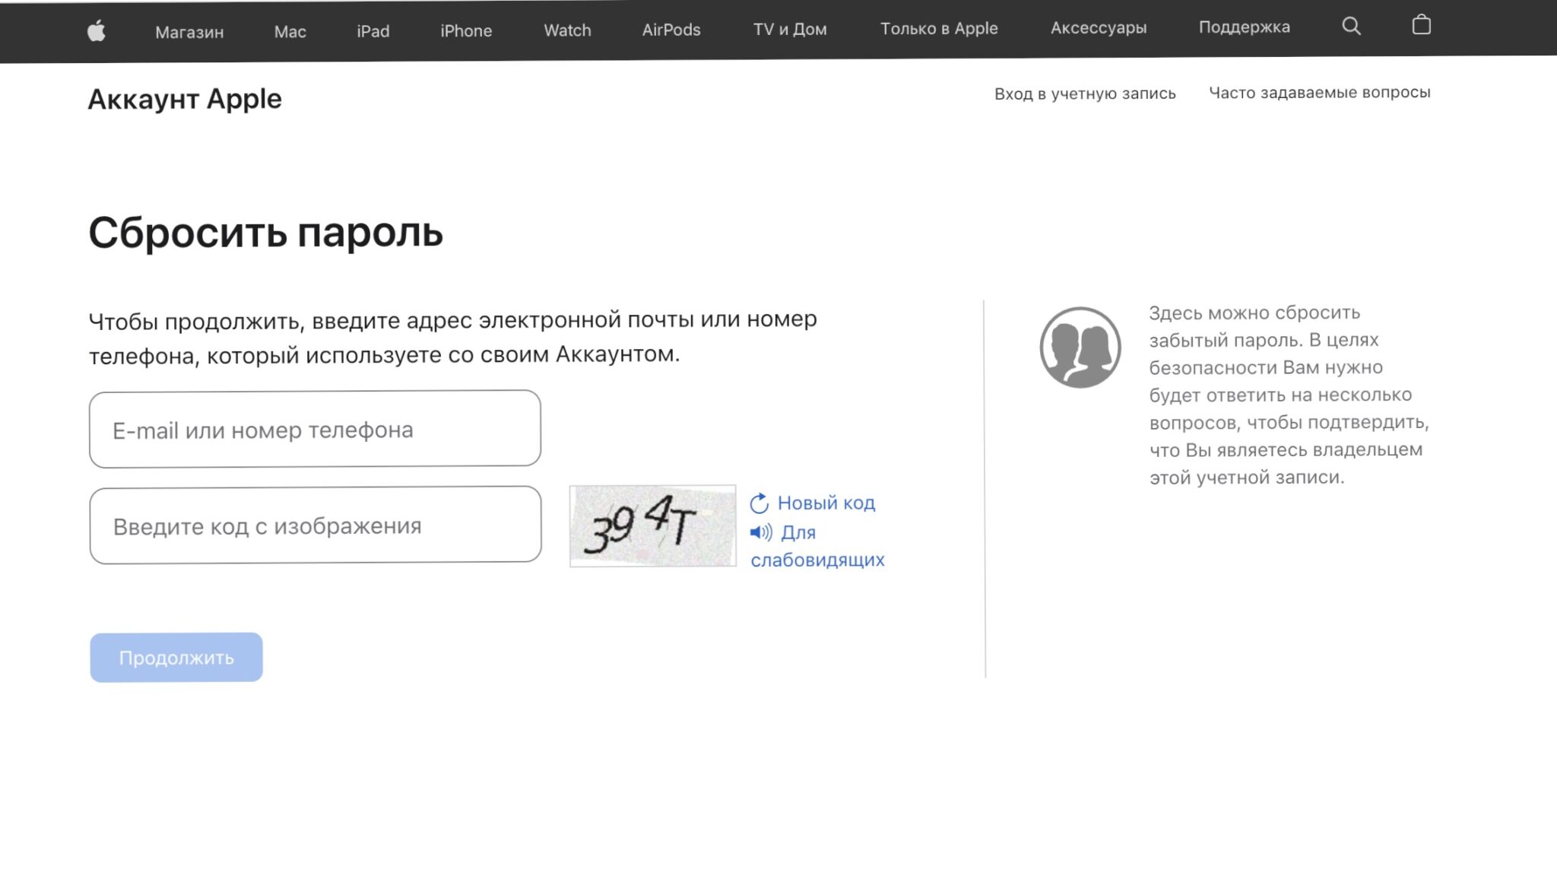
Task: Open the AirPods menu item
Action: [x=671, y=30]
